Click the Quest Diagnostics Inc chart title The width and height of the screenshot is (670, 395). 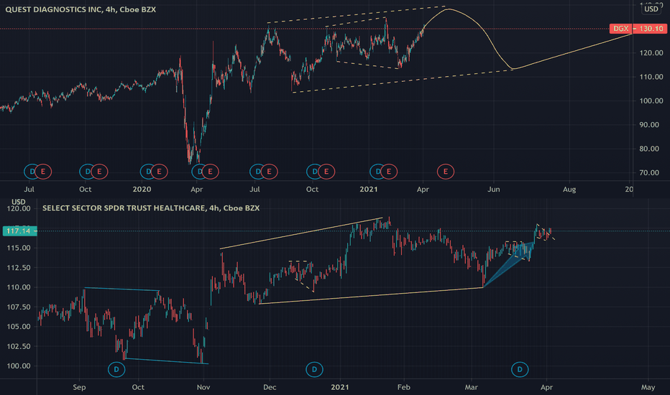tap(81, 9)
